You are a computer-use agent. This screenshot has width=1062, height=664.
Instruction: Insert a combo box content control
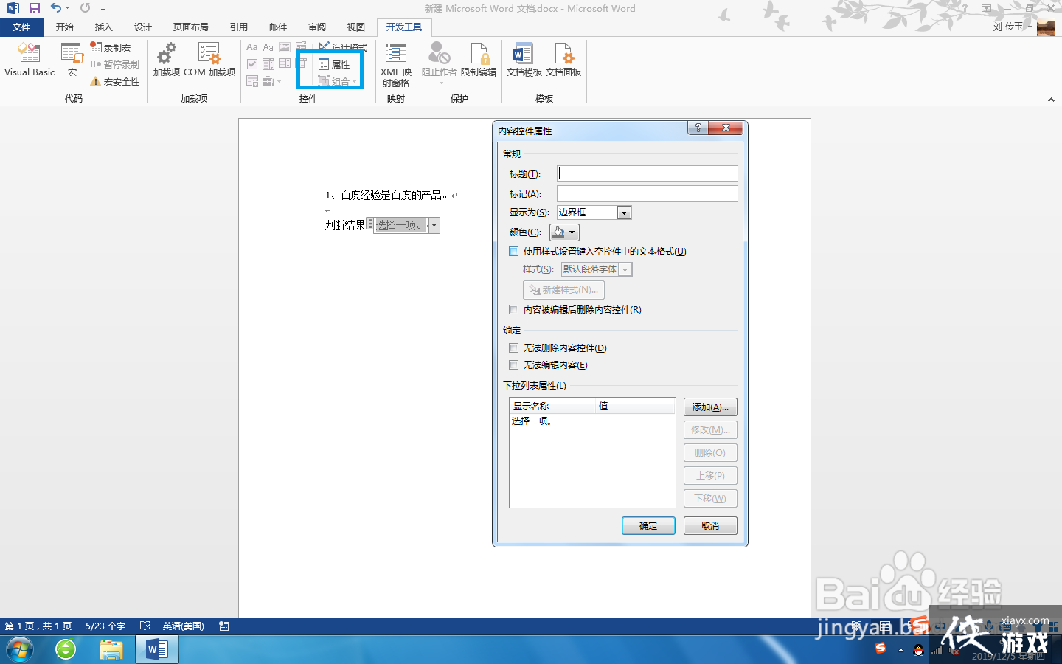click(268, 64)
